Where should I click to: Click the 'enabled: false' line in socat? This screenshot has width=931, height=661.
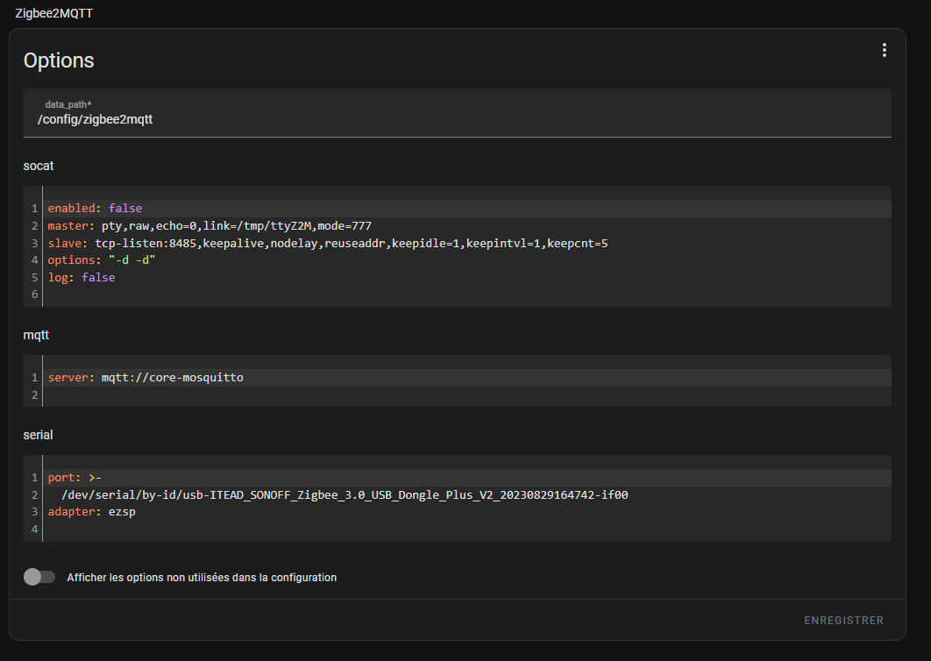point(95,209)
